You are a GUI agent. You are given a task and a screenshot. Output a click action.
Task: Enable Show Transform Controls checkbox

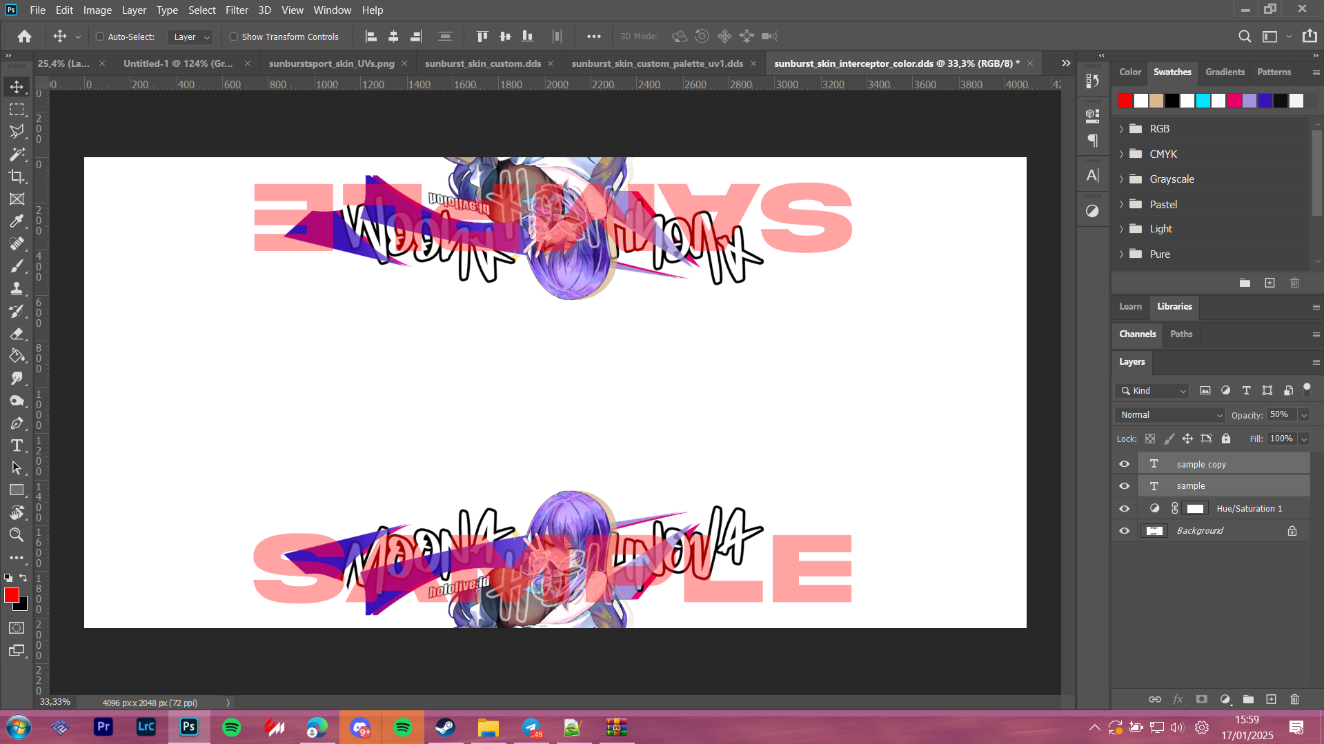coord(233,37)
